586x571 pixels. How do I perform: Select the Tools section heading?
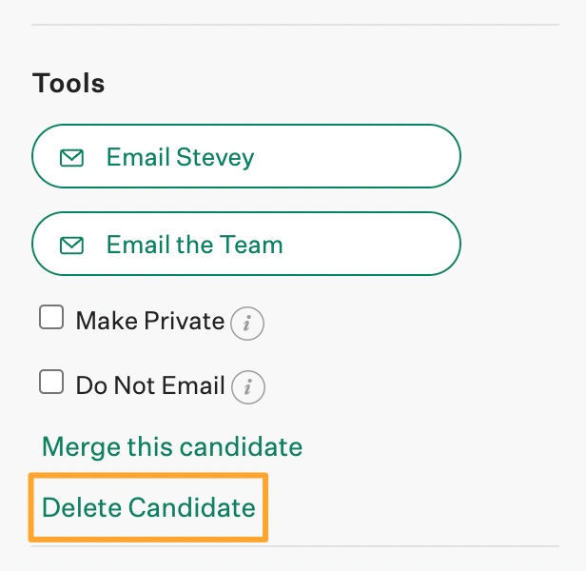(x=68, y=83)
